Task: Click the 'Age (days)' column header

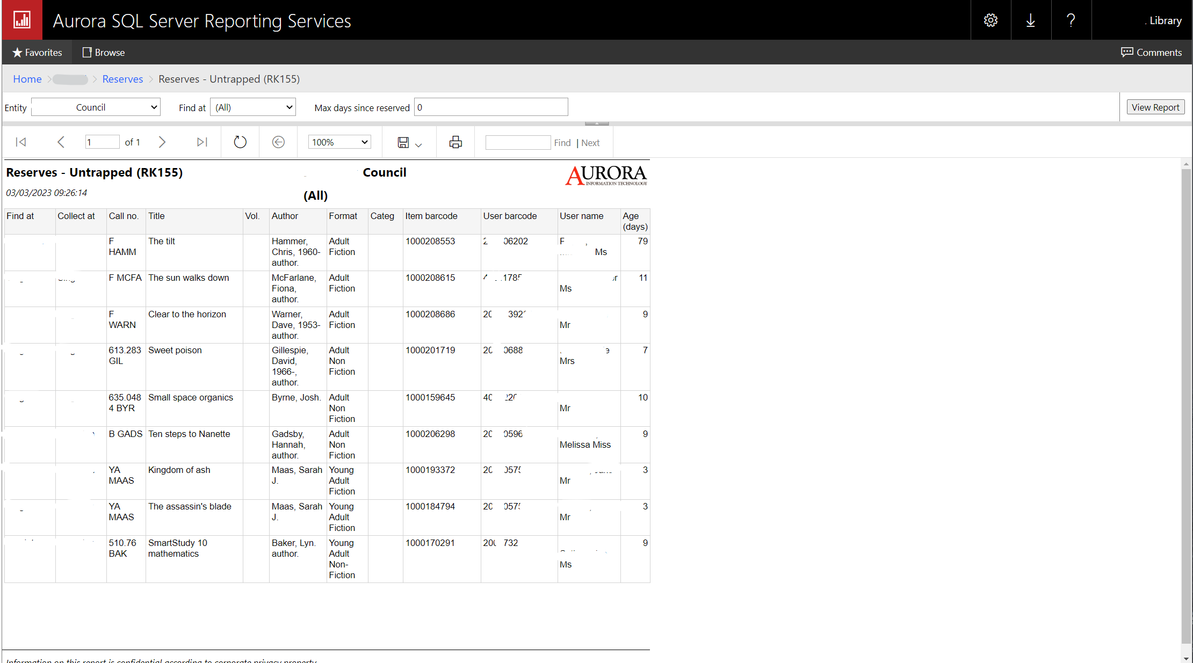Action: (x=635, y=221)
